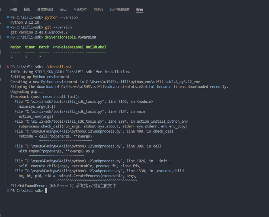Viewport: 269px width, 217px height.
Task: Click the "git --version" command text
Action: point(58,27)
